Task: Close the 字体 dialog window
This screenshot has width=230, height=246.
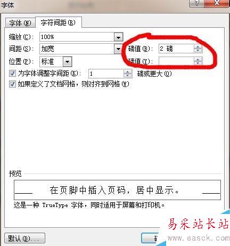Action: coord(216,3)
